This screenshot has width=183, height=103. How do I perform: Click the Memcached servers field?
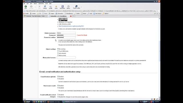[x=66, y=58]
